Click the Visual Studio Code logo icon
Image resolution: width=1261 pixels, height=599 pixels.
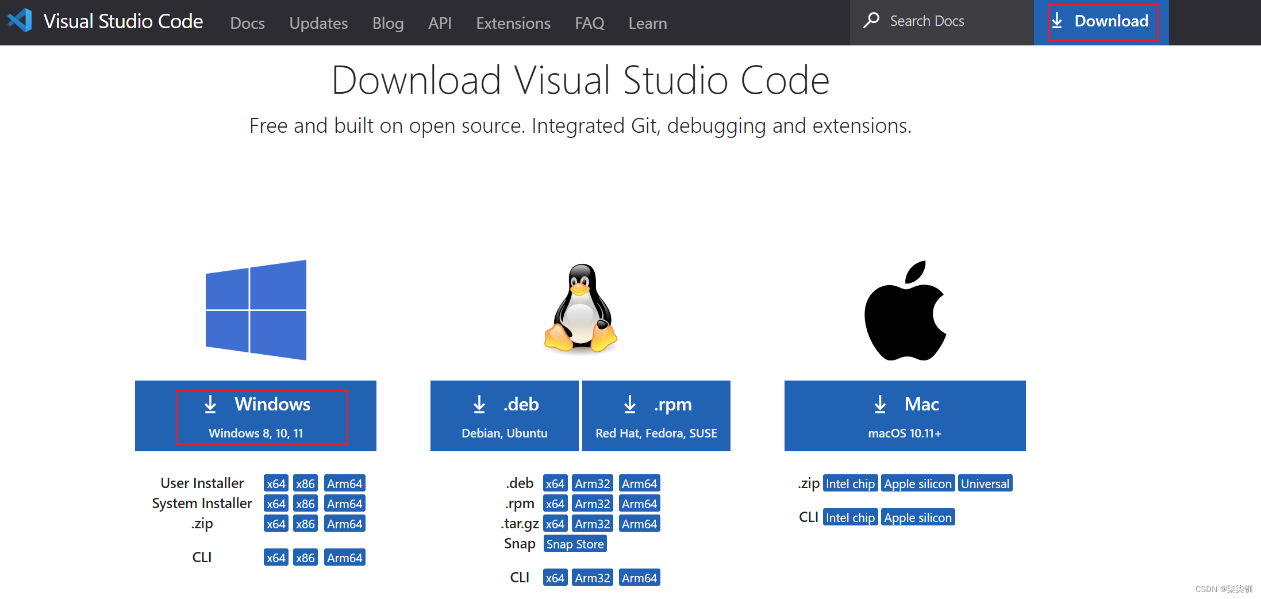pos(20,21)
